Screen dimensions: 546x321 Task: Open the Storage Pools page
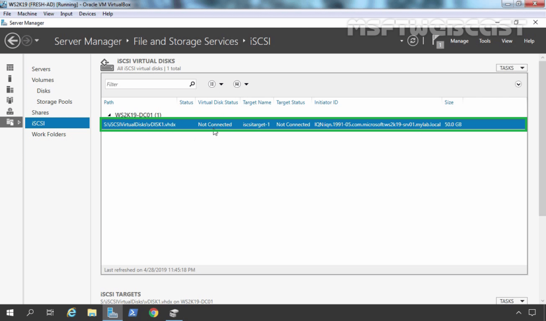click(x=54, y=102)
